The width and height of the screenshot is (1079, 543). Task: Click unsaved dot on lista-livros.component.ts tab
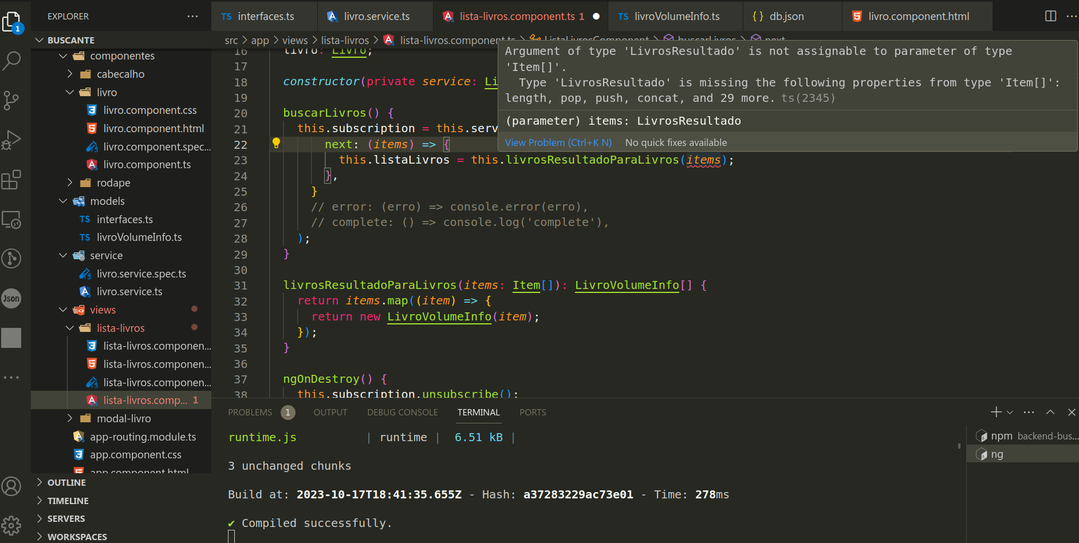(x=596, y=17)
